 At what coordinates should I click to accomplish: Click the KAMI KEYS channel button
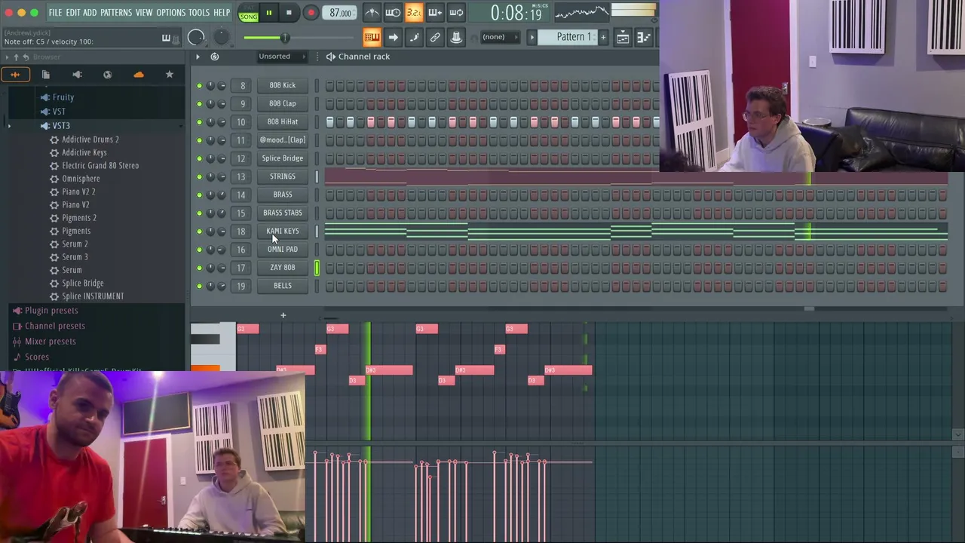pyautogui.click(x=283, y=232)
